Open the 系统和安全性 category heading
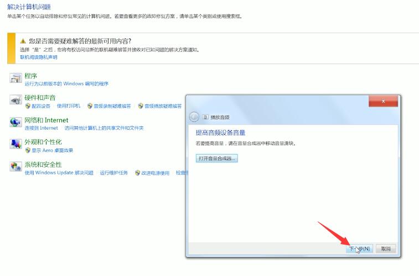 pos(43,164)
